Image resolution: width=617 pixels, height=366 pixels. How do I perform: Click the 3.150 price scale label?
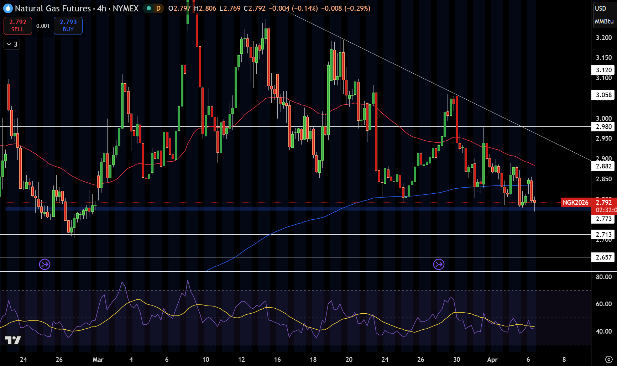[604, 58]
